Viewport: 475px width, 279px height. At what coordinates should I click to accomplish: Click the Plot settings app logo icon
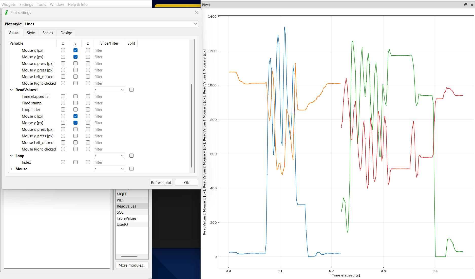point(6,12)
